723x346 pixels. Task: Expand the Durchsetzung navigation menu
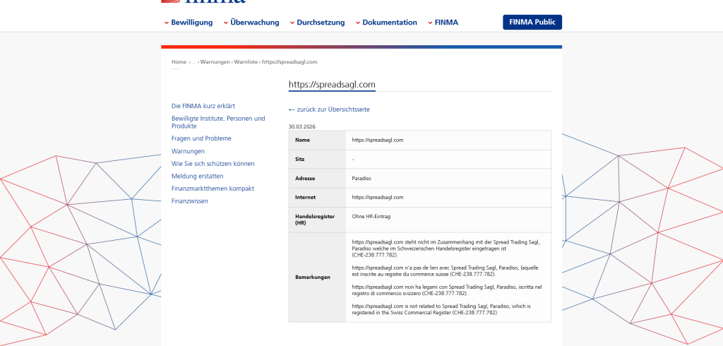click(x=317, y=22)
